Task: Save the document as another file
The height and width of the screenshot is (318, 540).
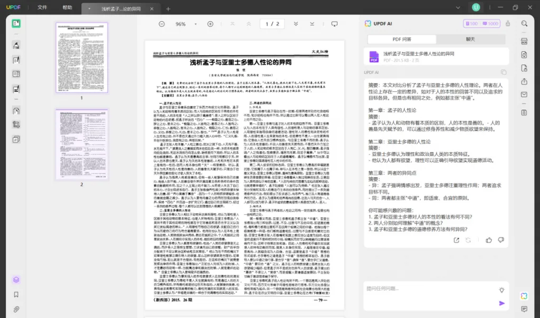Action: pyautogui.click(x=524, y=113)
